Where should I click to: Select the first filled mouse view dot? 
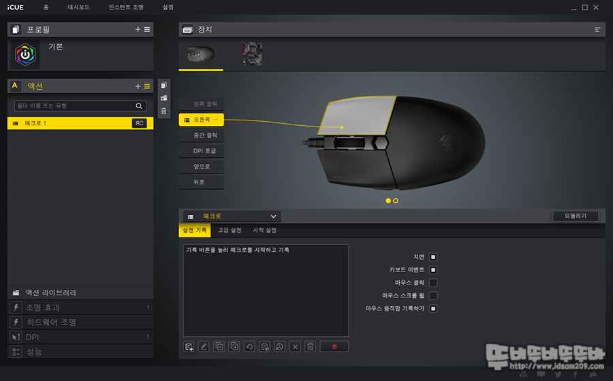click(x=388, y=201)
